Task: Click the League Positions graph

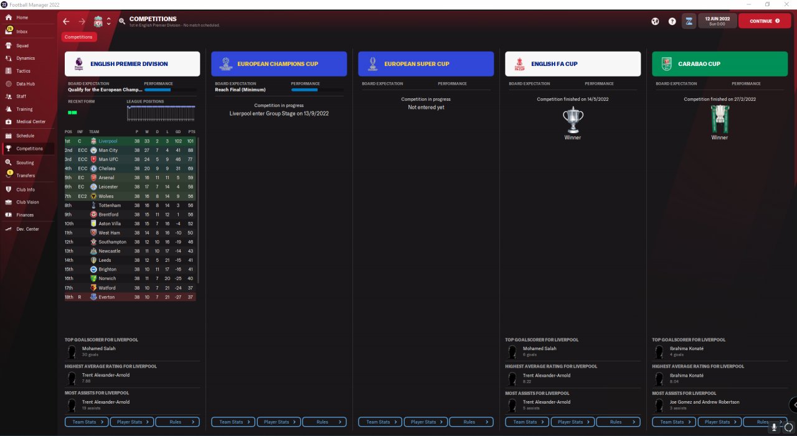Action: point(161,113)
